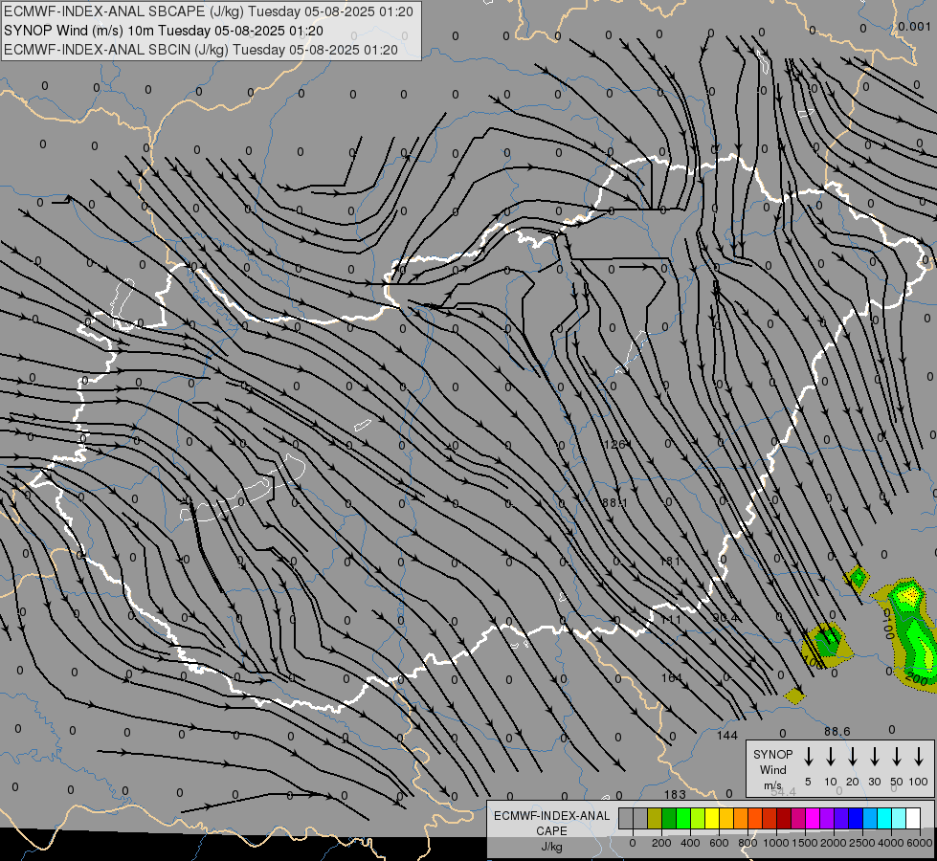Viewport: 937px width, 861px height.
Task: Click the 6000 tick on CAPE scale
Action: [920, 843]
